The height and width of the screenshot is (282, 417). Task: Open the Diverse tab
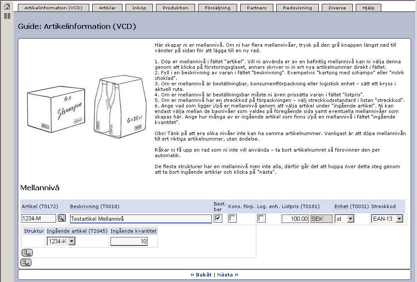point(337,8)
